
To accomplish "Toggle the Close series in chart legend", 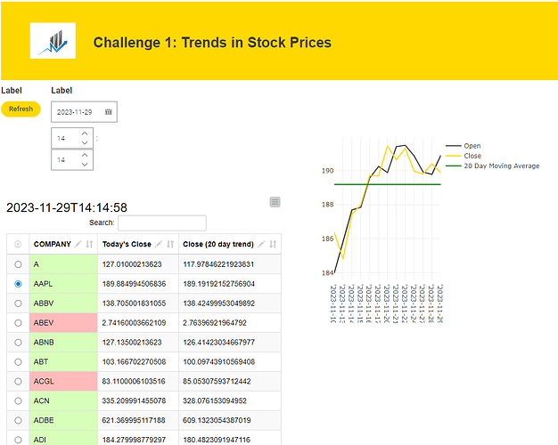I will [464, 156].
